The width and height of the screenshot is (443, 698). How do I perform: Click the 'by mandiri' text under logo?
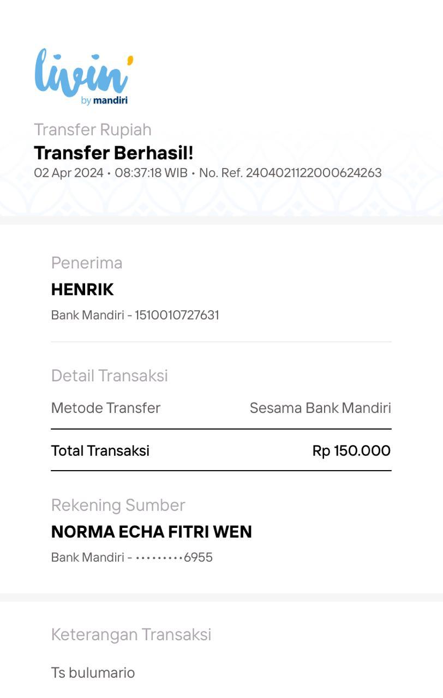(104, 100)
